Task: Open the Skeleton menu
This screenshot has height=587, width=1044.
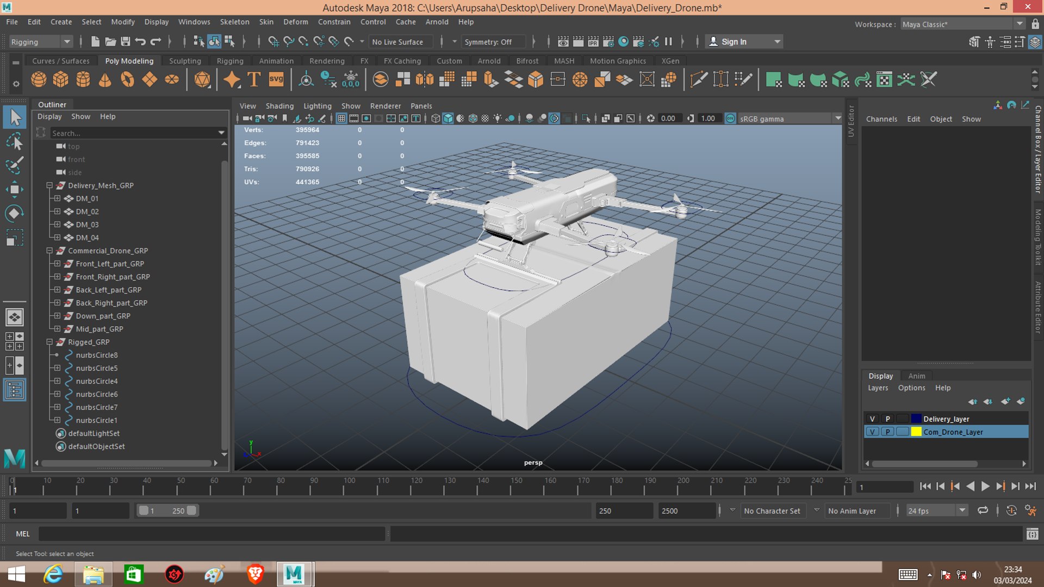Action: click(234, 22)
